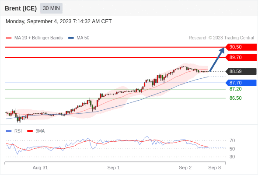This screenshot has width=258, height=175.
Task: Click the blue RSI legend swatch
Action: pyautogui.click(x=9, y=131)
